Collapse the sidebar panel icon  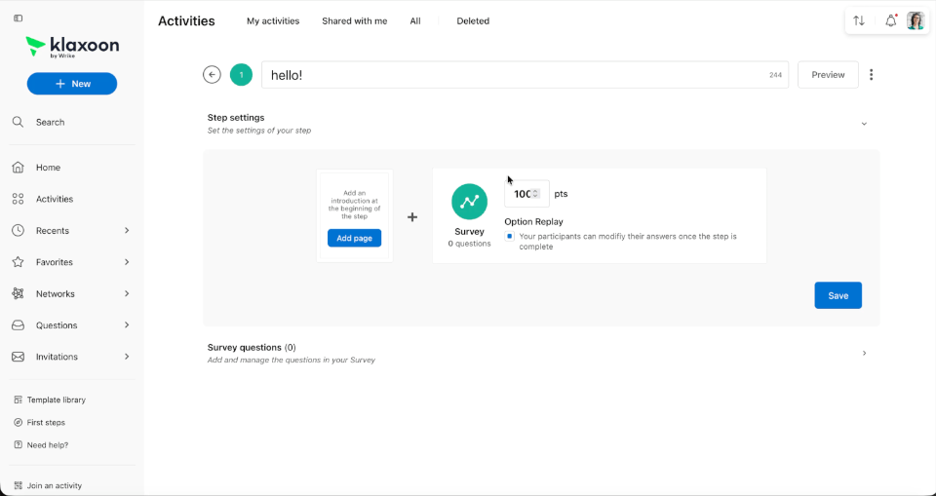[18, 19]
